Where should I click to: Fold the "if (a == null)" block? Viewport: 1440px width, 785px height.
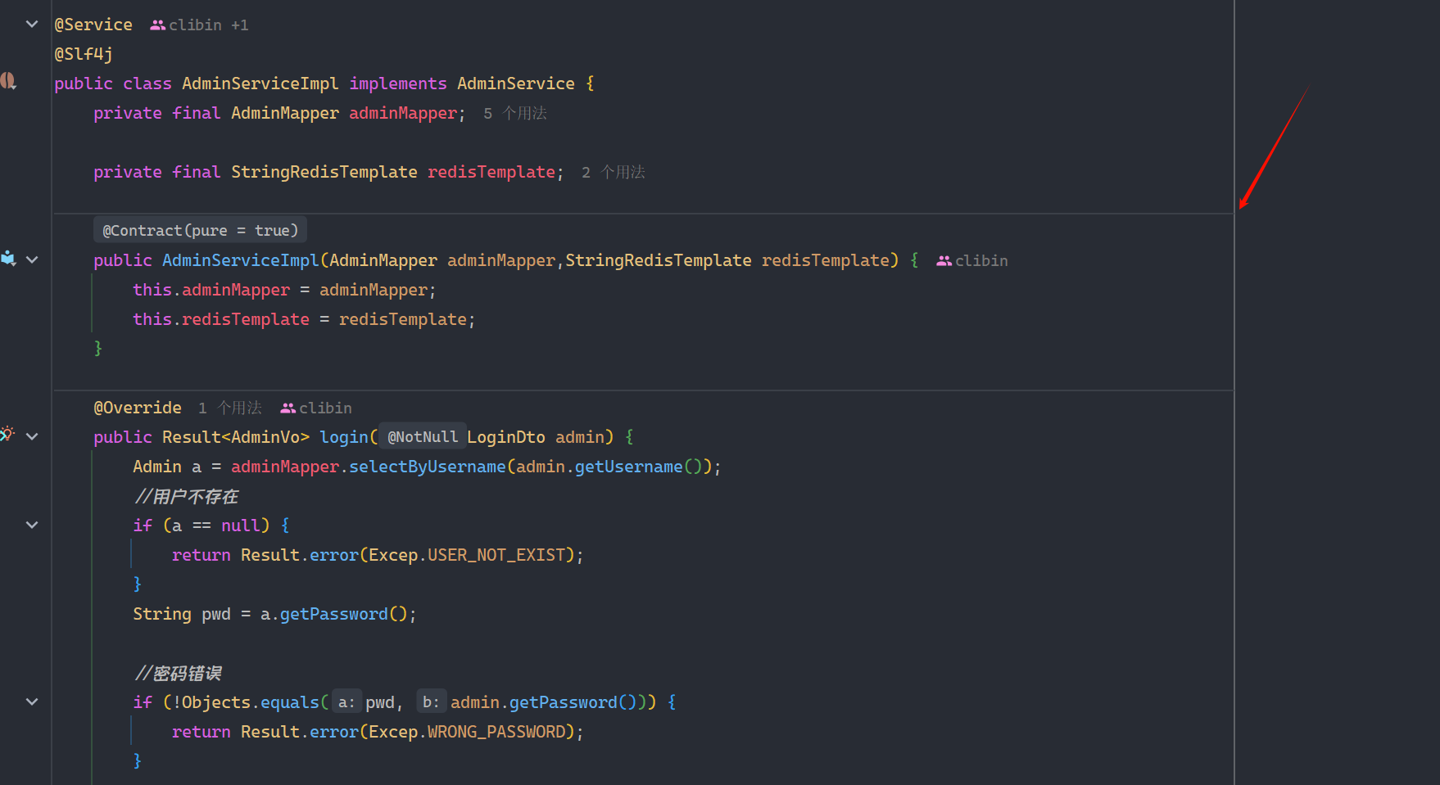(32, 525)
